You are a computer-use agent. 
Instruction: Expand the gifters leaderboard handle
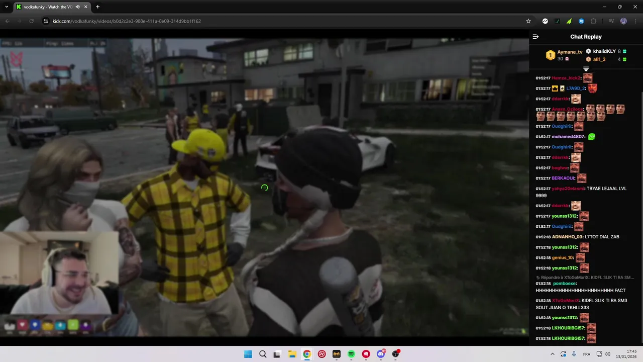(x=586, y=69)
